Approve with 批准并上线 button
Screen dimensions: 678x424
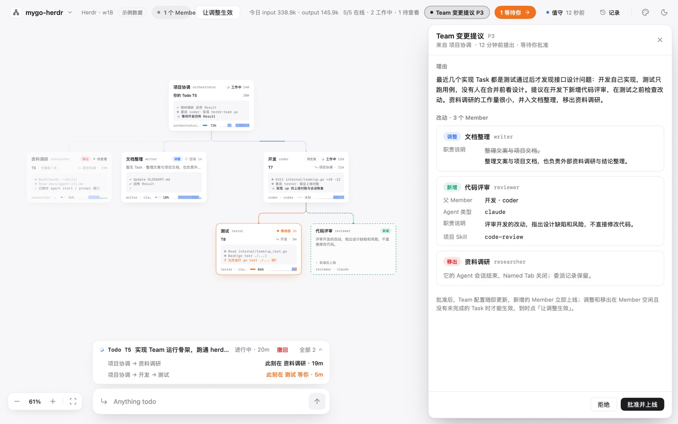pos(642,404)
